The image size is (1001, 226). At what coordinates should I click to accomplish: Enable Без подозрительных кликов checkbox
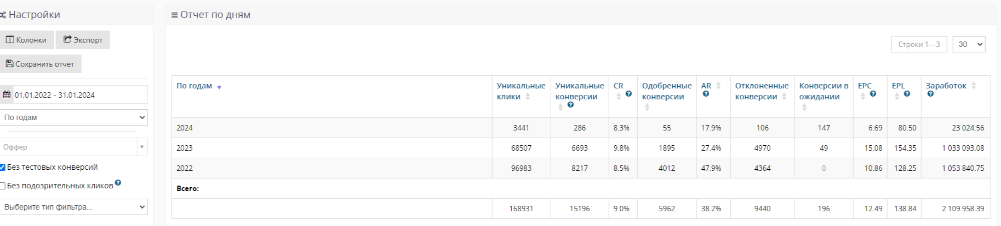pyautogui.click(x=3, y=186)
